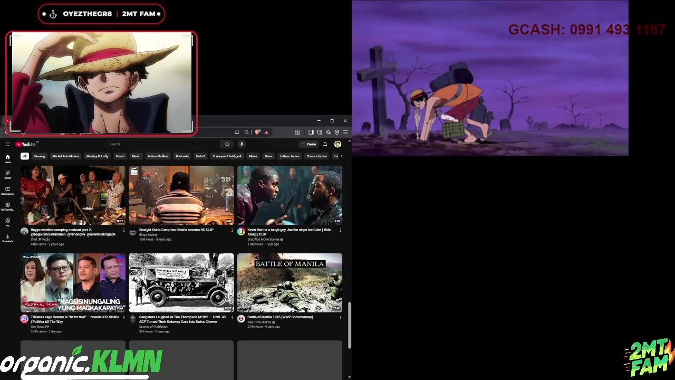The height and width of the screenshot is (380, 675).
Task: Open the Leo AI sparkle icon
Action: pyautogui.click(x=328, y=132)
